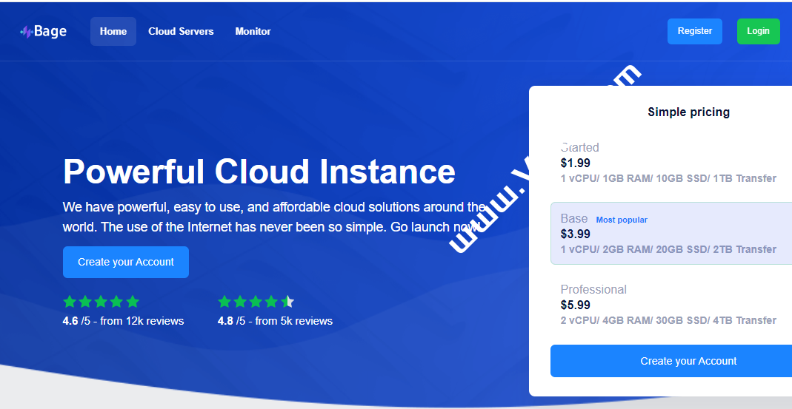Screen dimensions: 792x409
Task: Click the 5k reviews rating text
Action: click(x=276, y=321)
